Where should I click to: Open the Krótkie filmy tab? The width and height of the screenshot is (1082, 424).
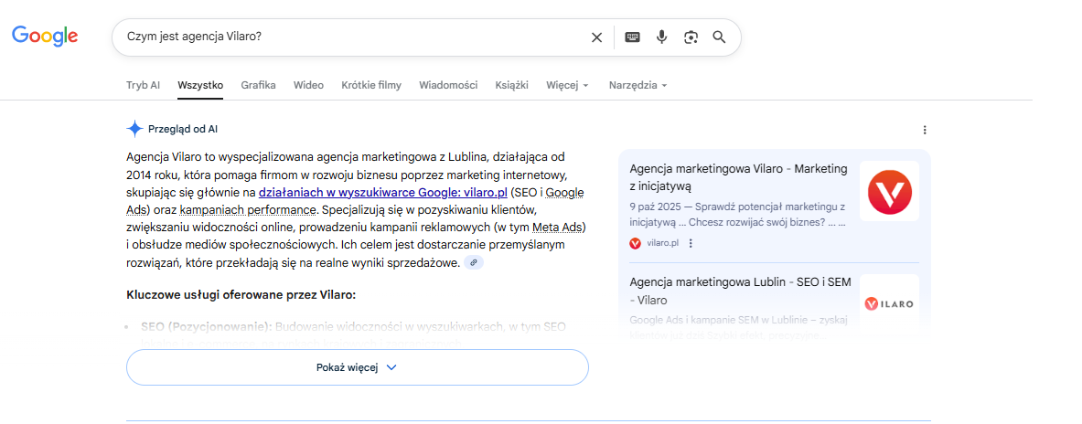coord(371,86)
